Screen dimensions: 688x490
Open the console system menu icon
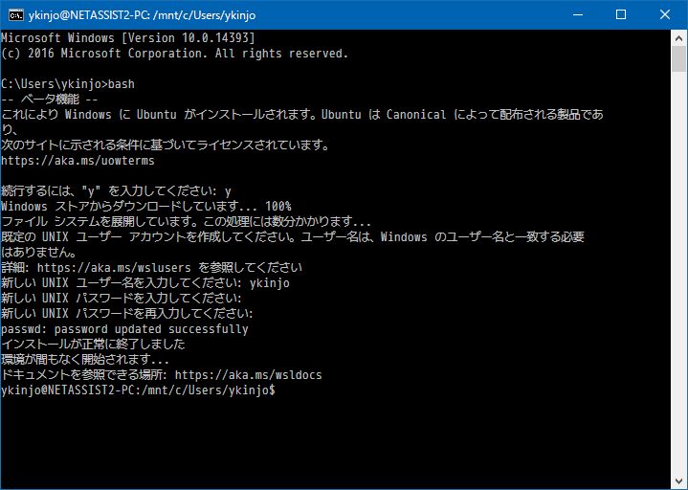15,14
